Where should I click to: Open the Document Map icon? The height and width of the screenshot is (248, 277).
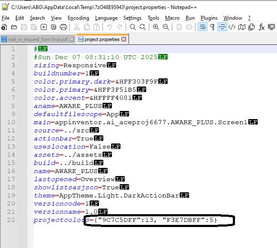pyautogui.click(x=242, y=27)
